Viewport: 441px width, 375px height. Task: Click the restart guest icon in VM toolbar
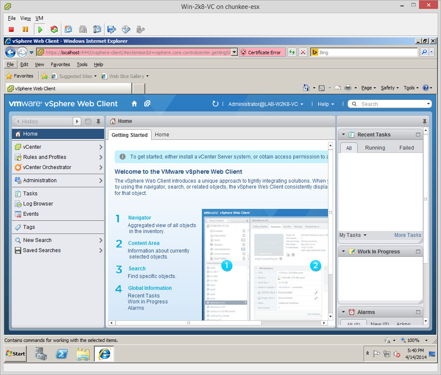[54, 29]
